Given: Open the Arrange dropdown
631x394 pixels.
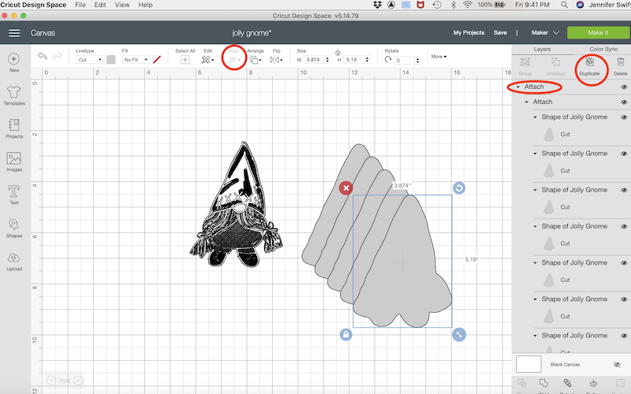Looking at the screenshot, I should tap(255, 60).
